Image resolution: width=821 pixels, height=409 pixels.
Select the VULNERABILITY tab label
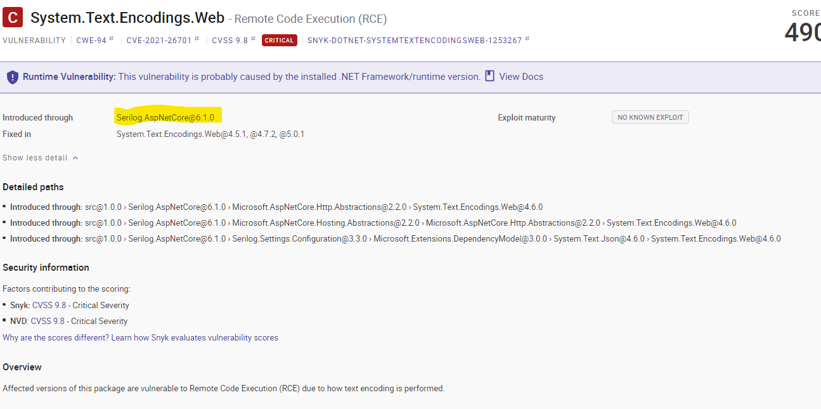pyautogui.click(x=33, y=40)
